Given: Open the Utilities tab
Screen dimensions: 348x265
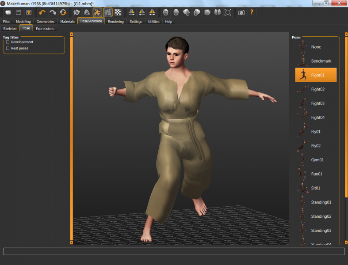Looking at the screenshot, I should click(x=154, y=22).
